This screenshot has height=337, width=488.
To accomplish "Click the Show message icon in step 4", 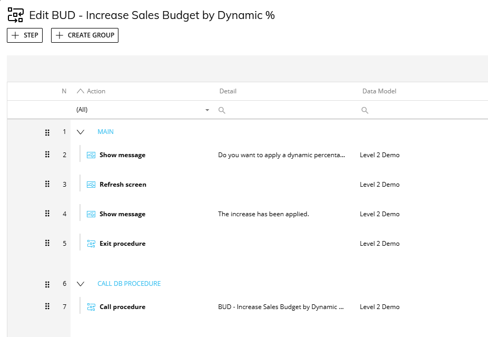I will [91, 214].
